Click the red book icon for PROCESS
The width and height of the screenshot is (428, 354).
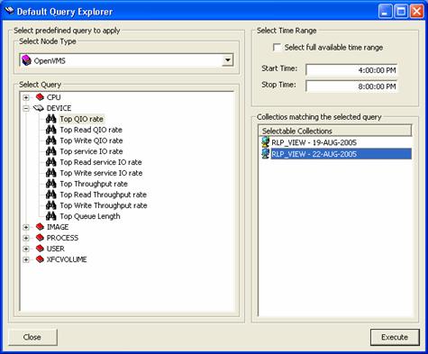pyautogui.click(x=40, y=238)
